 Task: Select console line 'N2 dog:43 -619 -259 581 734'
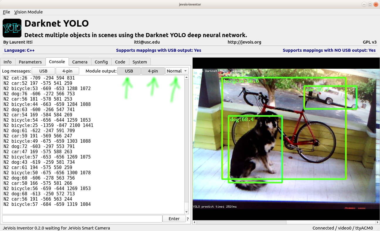coord(39,162)
